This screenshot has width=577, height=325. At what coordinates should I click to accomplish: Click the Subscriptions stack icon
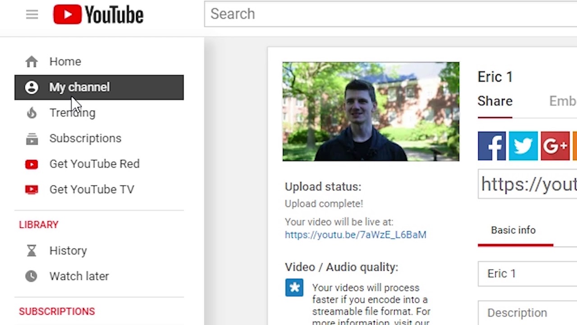tap(32, 139)
